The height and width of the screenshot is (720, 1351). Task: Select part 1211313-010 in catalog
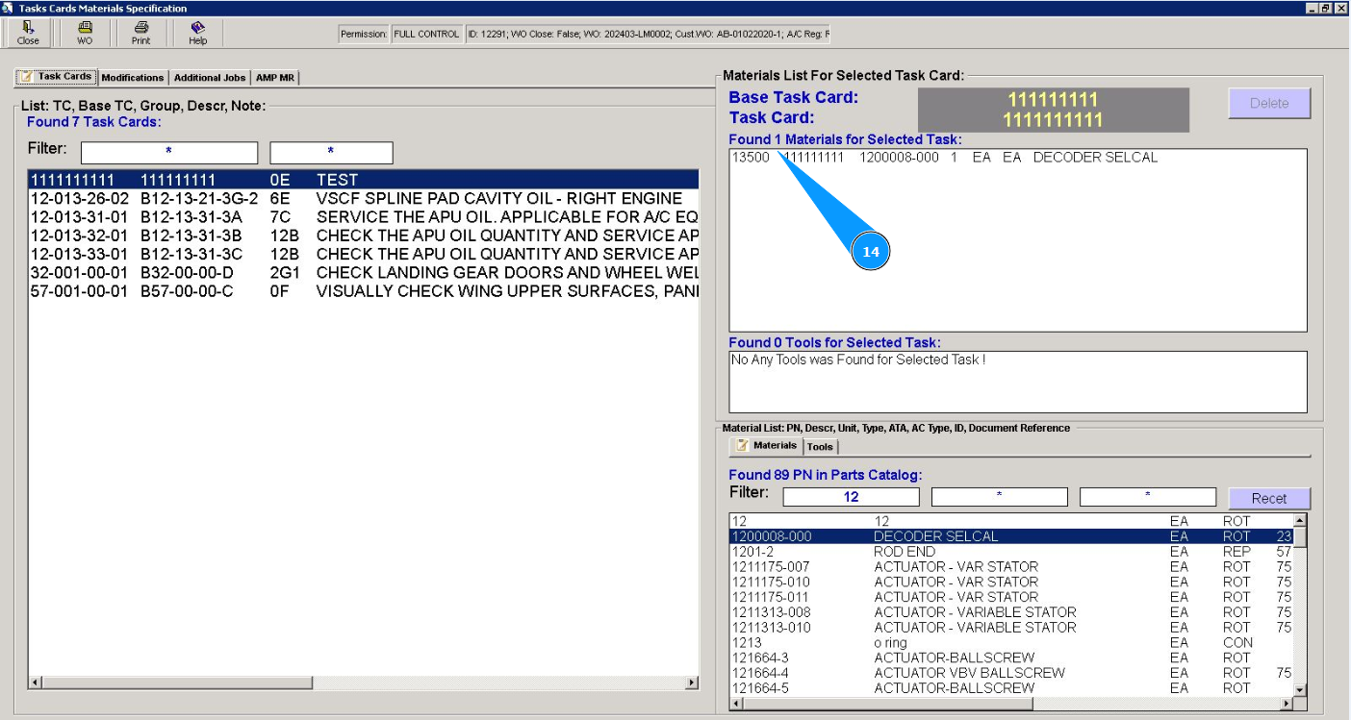(1011, 628)
